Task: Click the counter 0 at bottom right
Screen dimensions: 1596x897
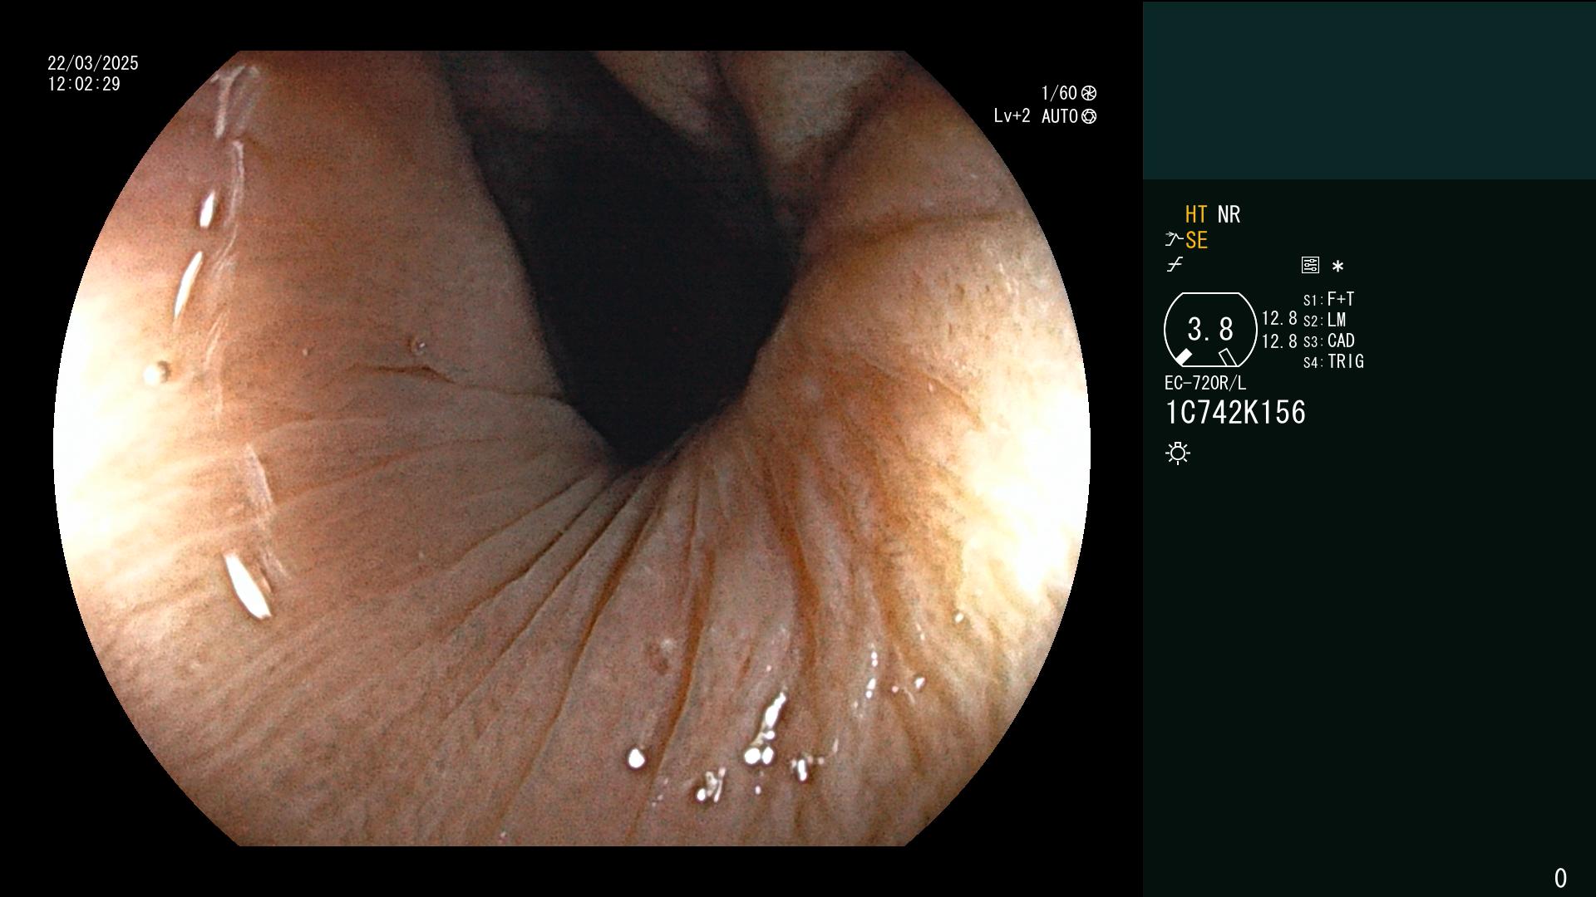Action: coord(1560,878)
